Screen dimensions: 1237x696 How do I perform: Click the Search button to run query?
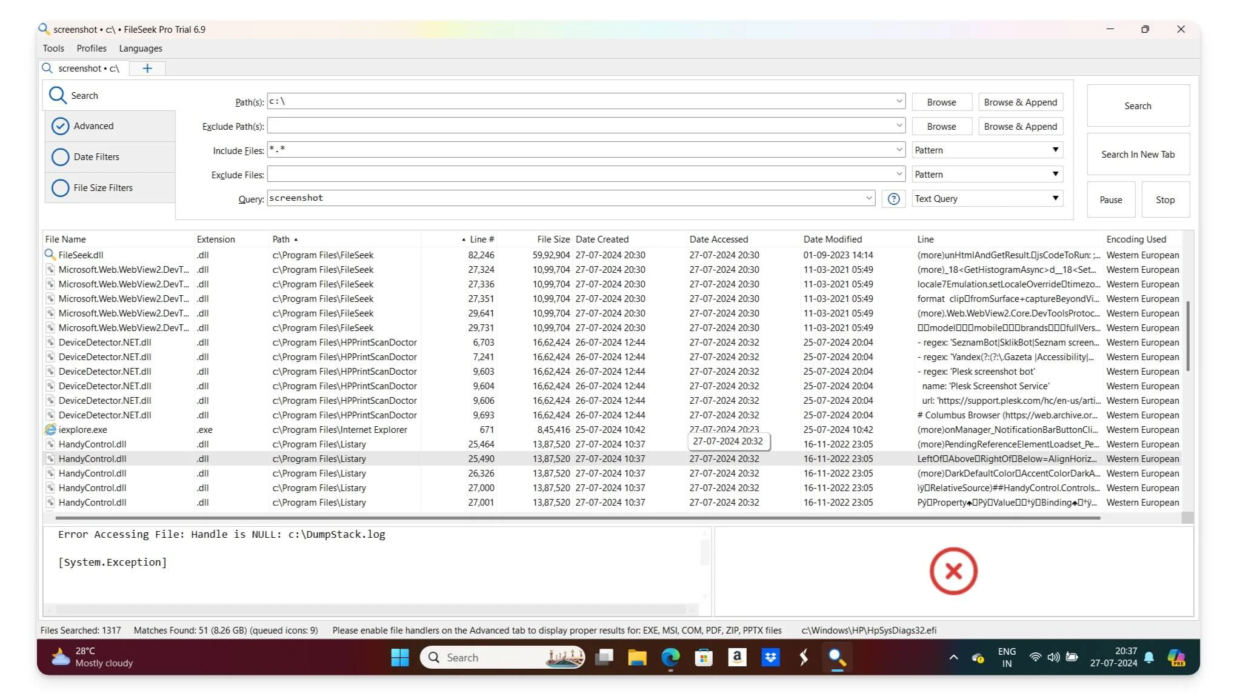pos(1137,104)
